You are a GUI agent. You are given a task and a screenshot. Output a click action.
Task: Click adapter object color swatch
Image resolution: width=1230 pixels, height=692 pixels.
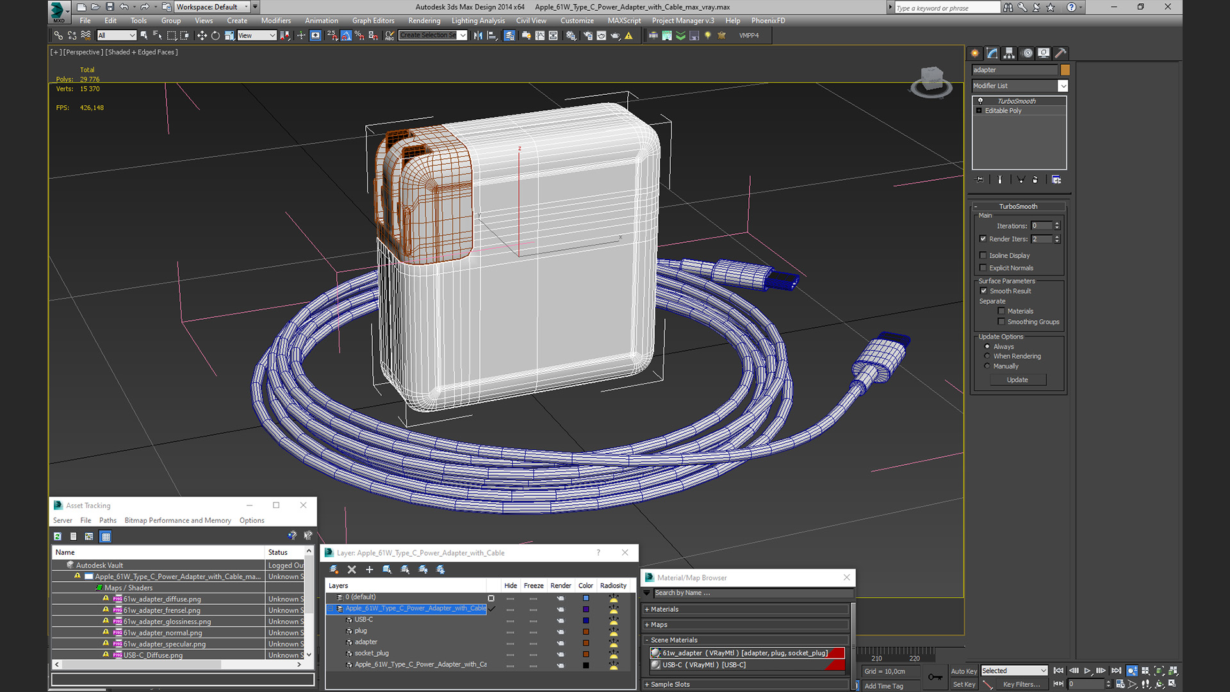pos(1065,70)
